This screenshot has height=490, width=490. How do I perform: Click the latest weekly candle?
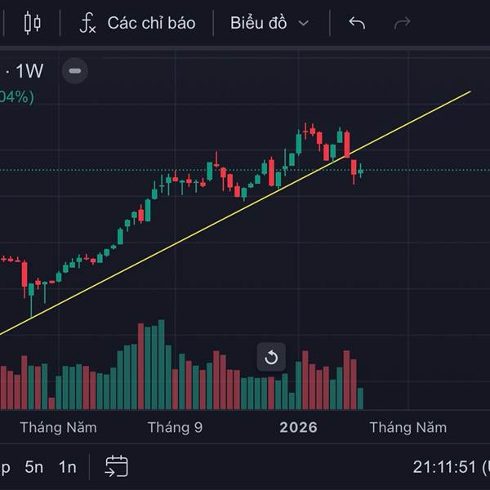pos(360,170)
